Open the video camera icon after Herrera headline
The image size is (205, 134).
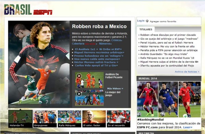[x=197, y=62]
